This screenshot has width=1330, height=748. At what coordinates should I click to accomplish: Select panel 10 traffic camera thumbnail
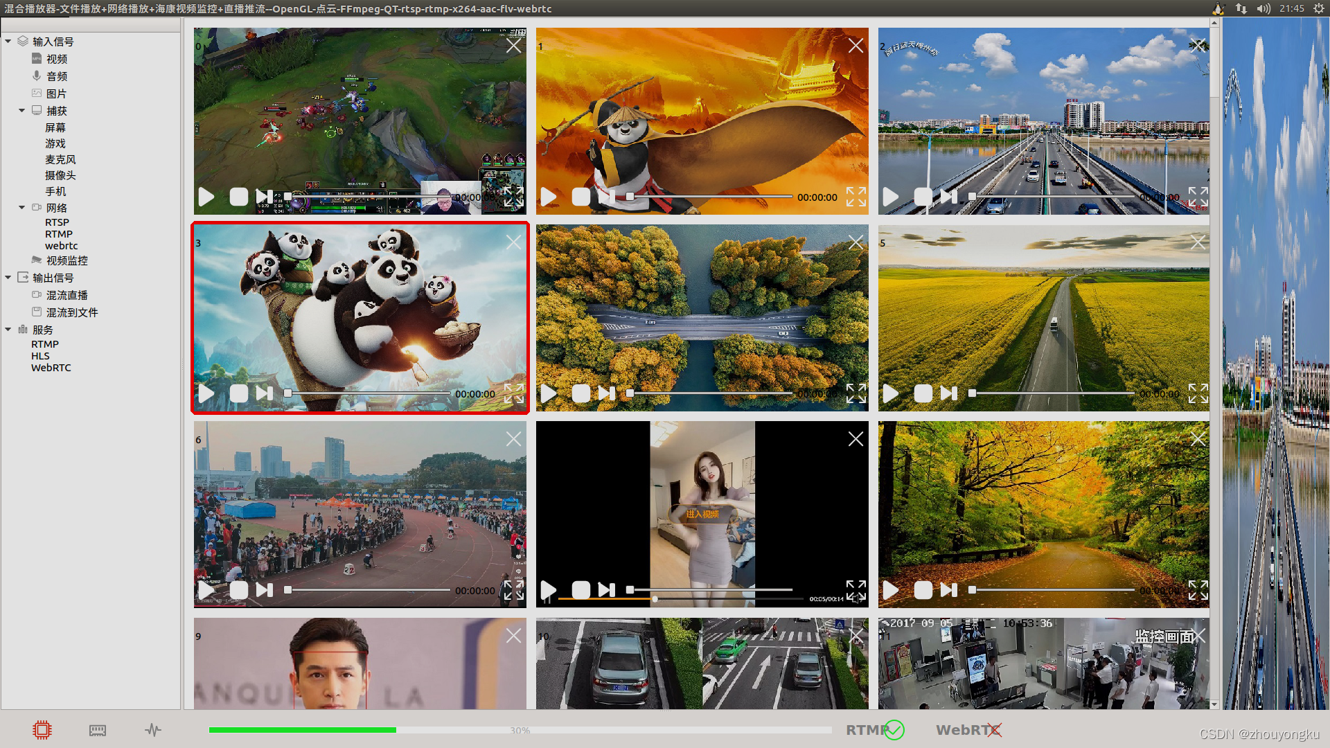click(x=702, y=663)
